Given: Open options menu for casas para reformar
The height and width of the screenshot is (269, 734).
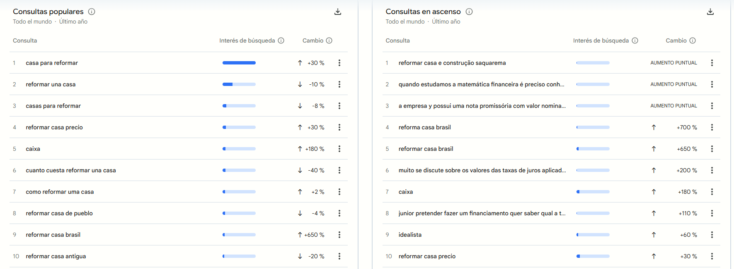Looking at the screenshot, I should coord(339,106).
